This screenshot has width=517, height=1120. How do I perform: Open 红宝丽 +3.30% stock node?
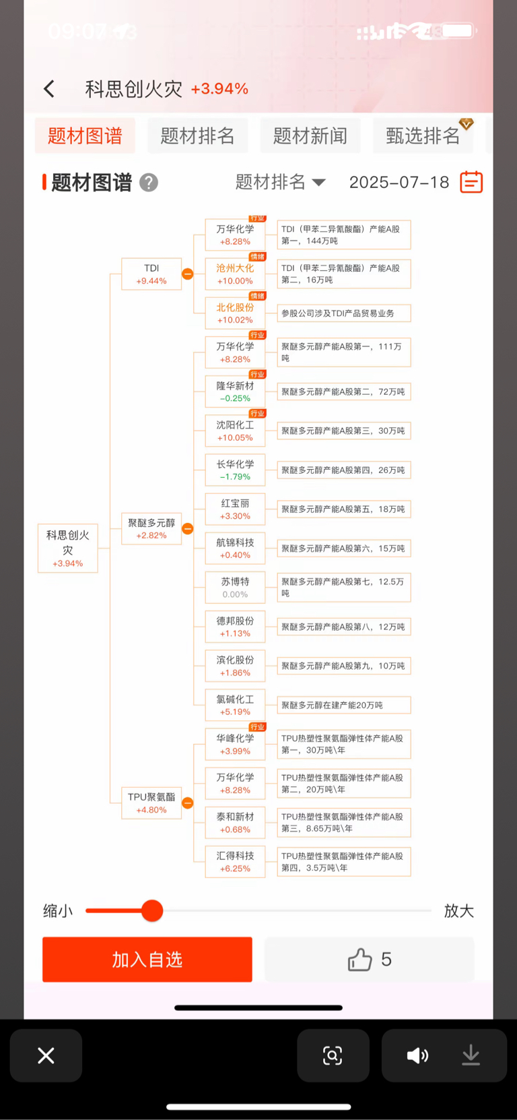point(235,509)
